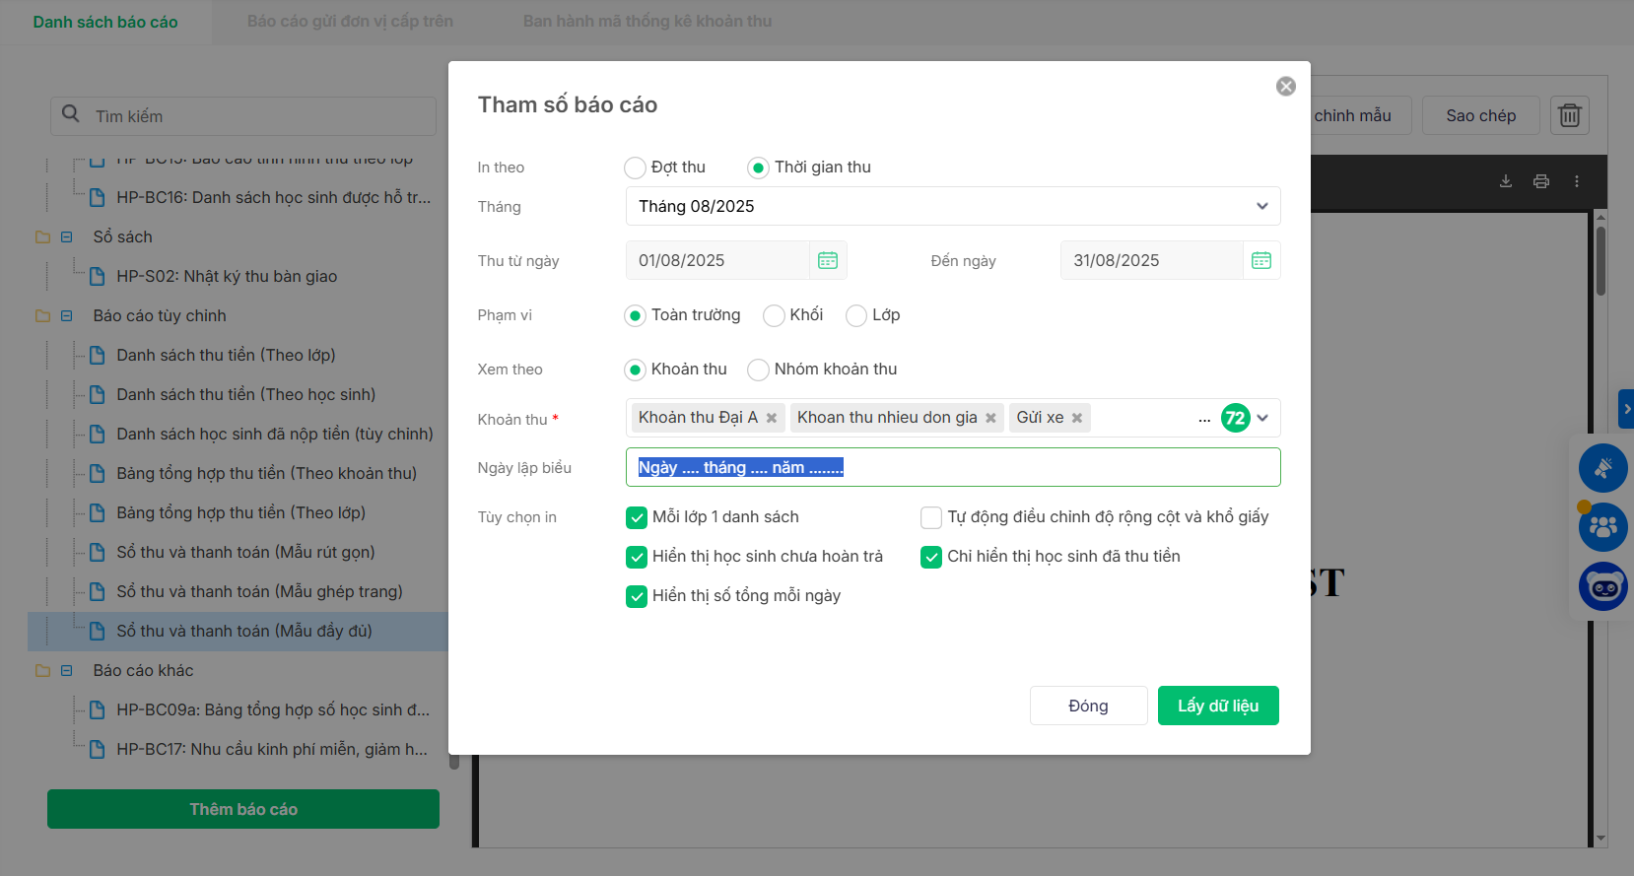Select the 'Nhóm khoản thu' radio option
This screenshot has height=876, width=1634.
758,370
